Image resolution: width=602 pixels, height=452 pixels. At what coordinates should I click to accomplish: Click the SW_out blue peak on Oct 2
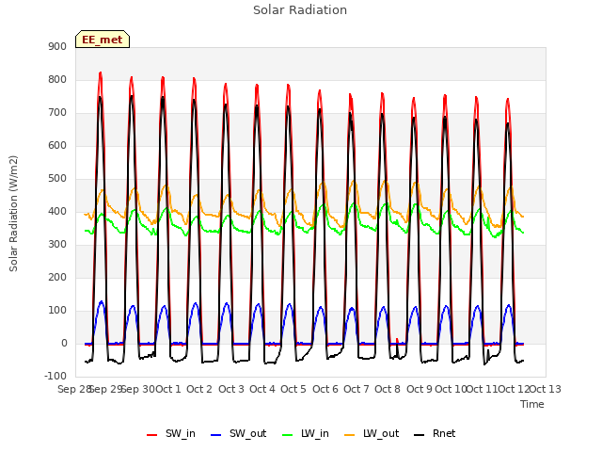196,303
